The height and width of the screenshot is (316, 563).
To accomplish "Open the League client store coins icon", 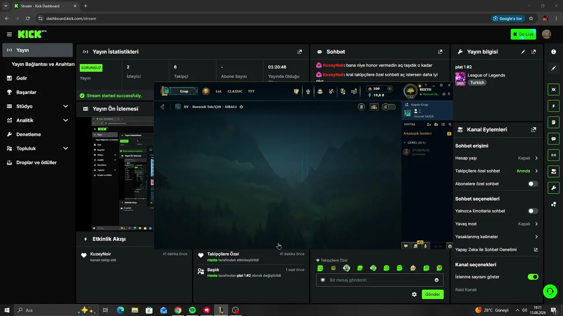I will click(354, 91).
